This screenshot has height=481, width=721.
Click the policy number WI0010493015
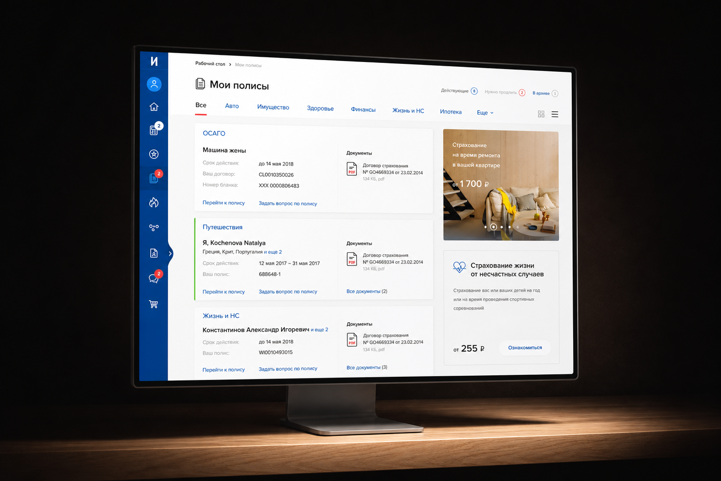point(276,352)
